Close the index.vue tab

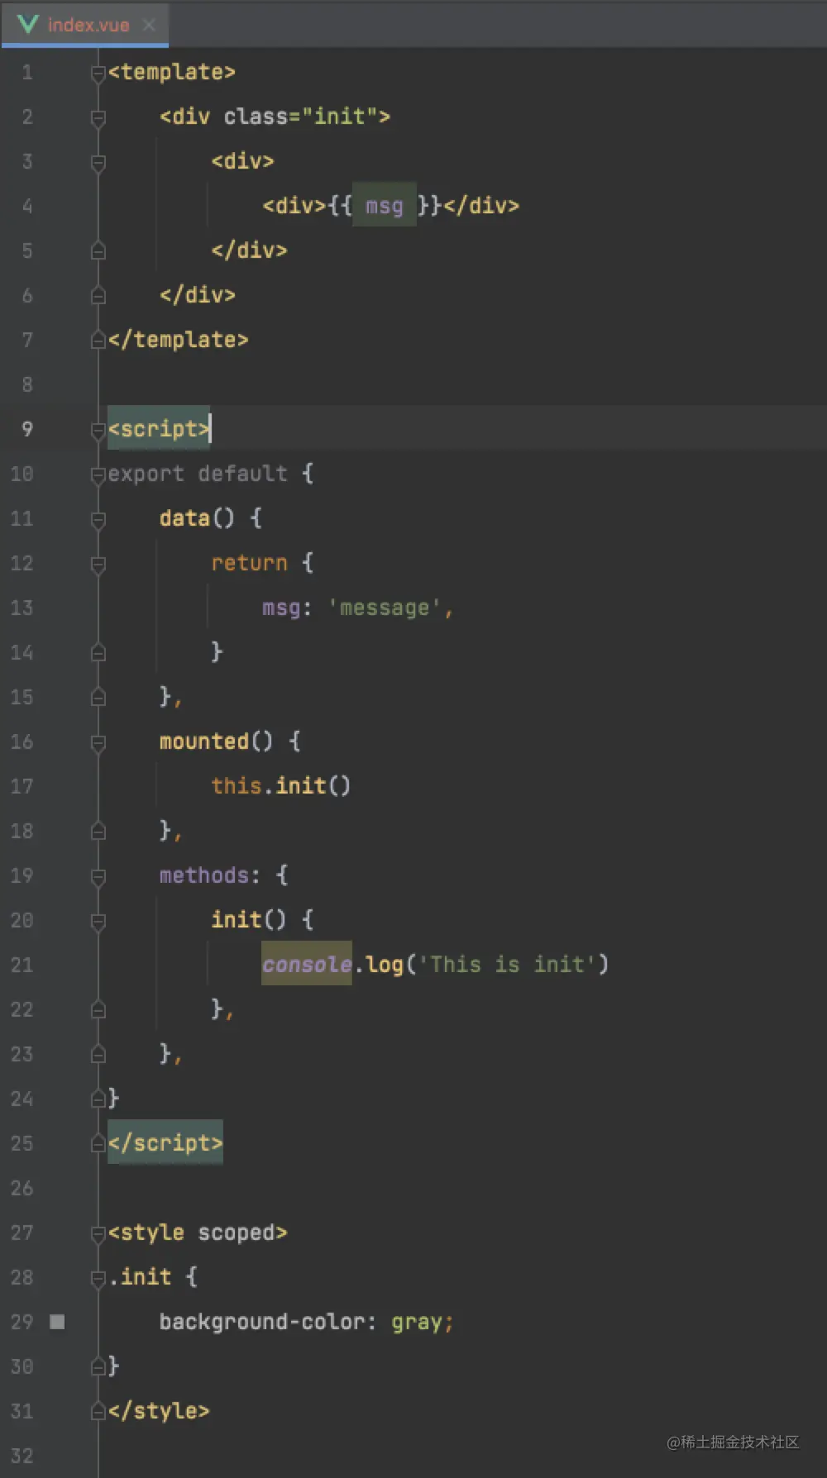tap(149, 25)
